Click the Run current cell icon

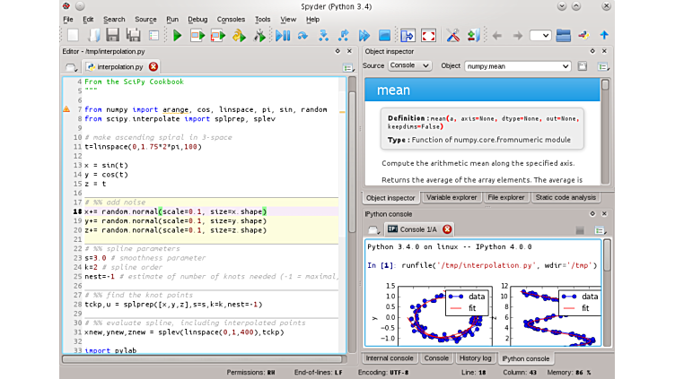[x=197, y=36]
